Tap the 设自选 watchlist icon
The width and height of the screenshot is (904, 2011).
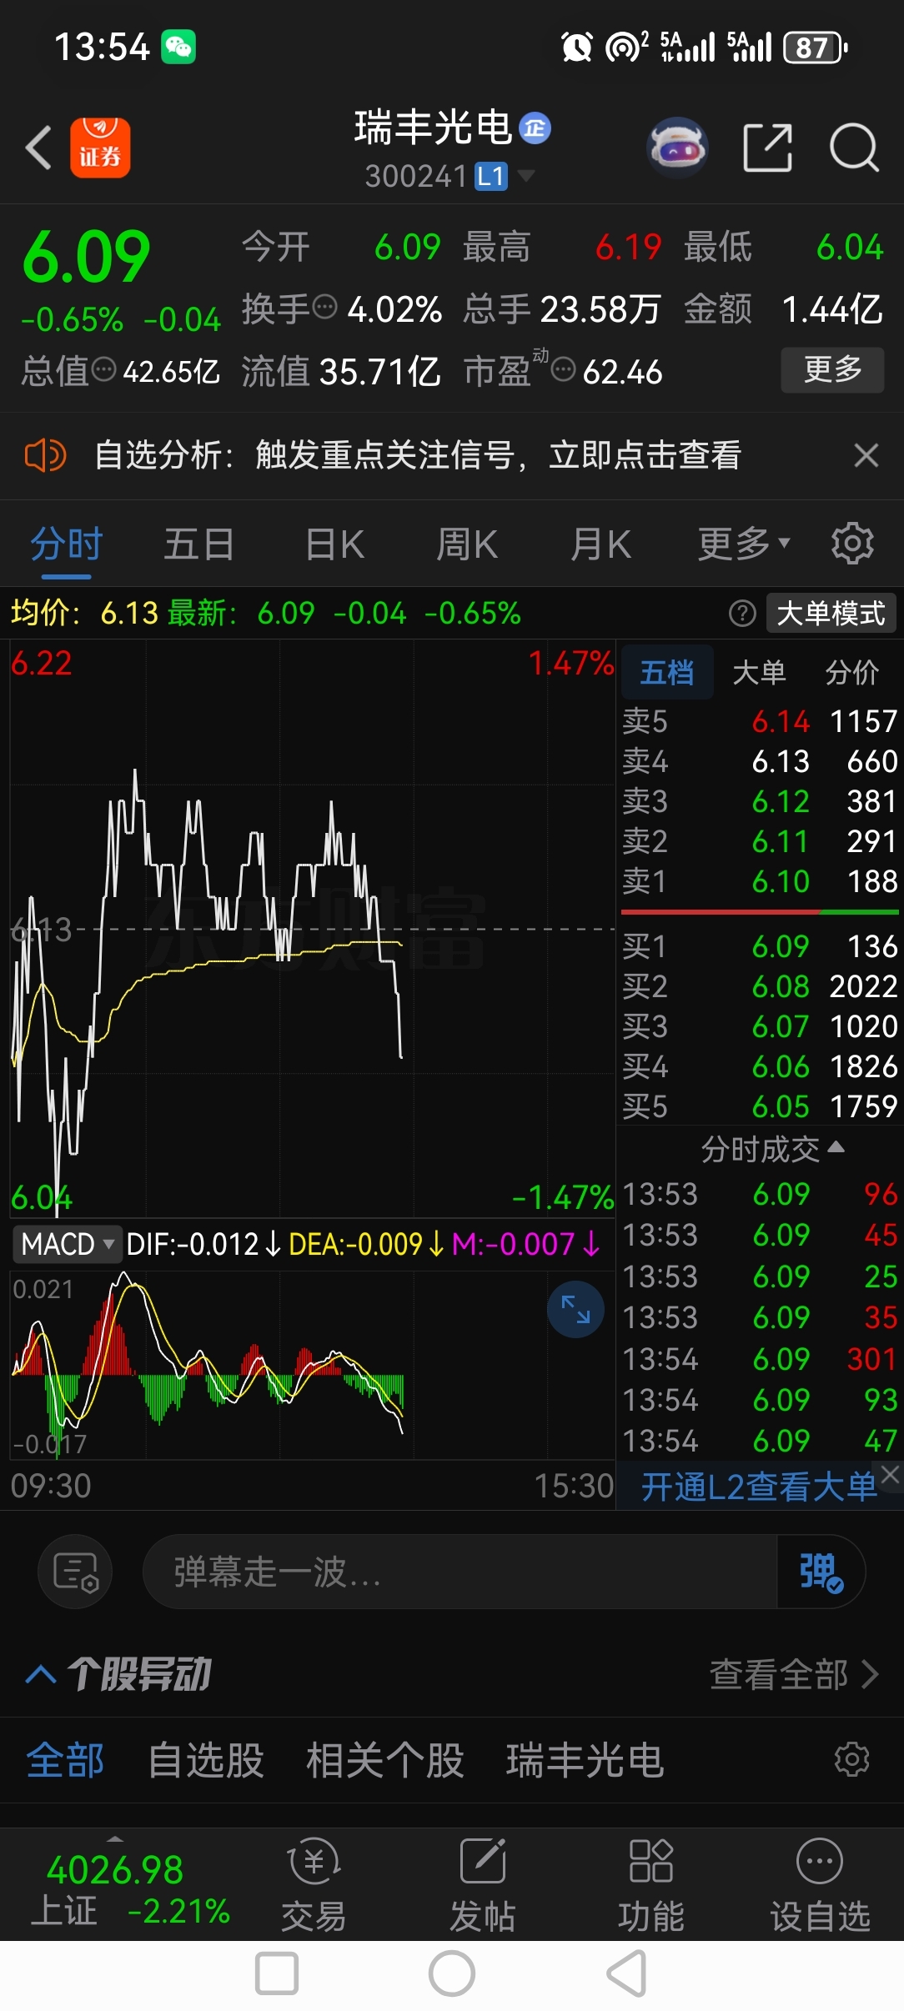point(820,1884)
